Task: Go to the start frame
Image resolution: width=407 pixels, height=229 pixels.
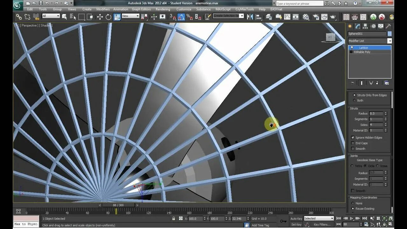Action: pyautogui.click(x=339, y=219)
